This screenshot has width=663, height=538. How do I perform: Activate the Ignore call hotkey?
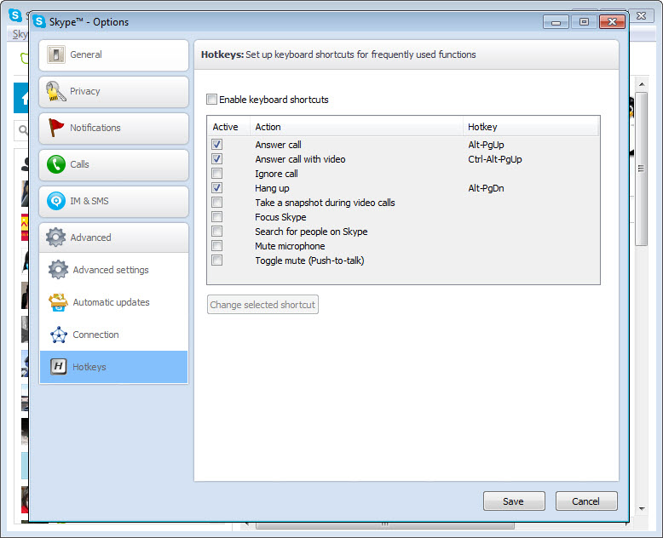(217, 174)
